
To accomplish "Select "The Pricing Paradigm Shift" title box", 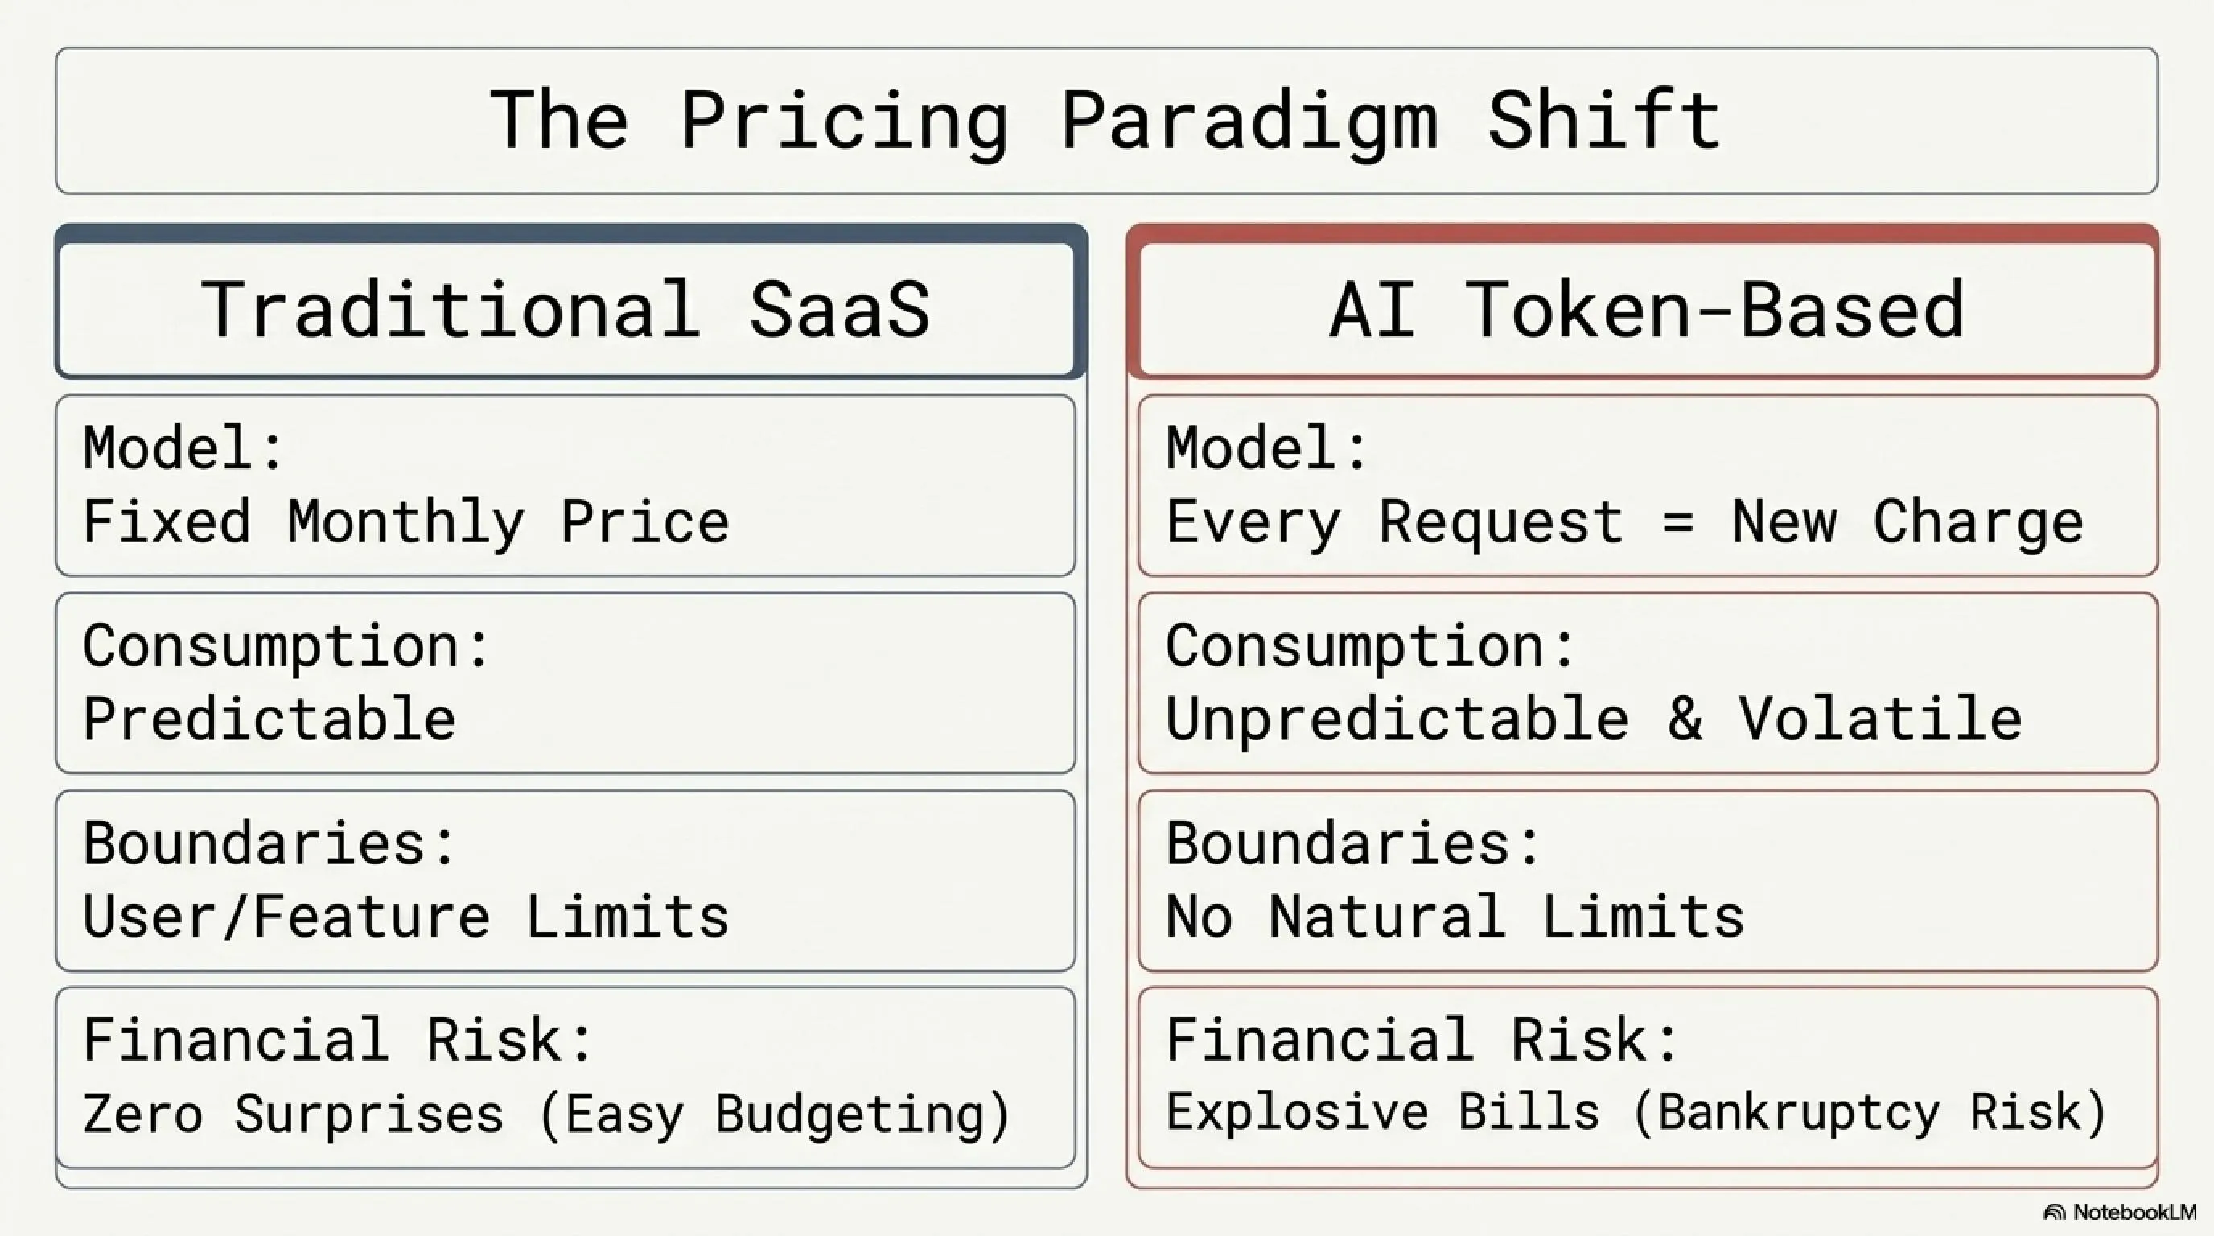I will point(1106,121).
